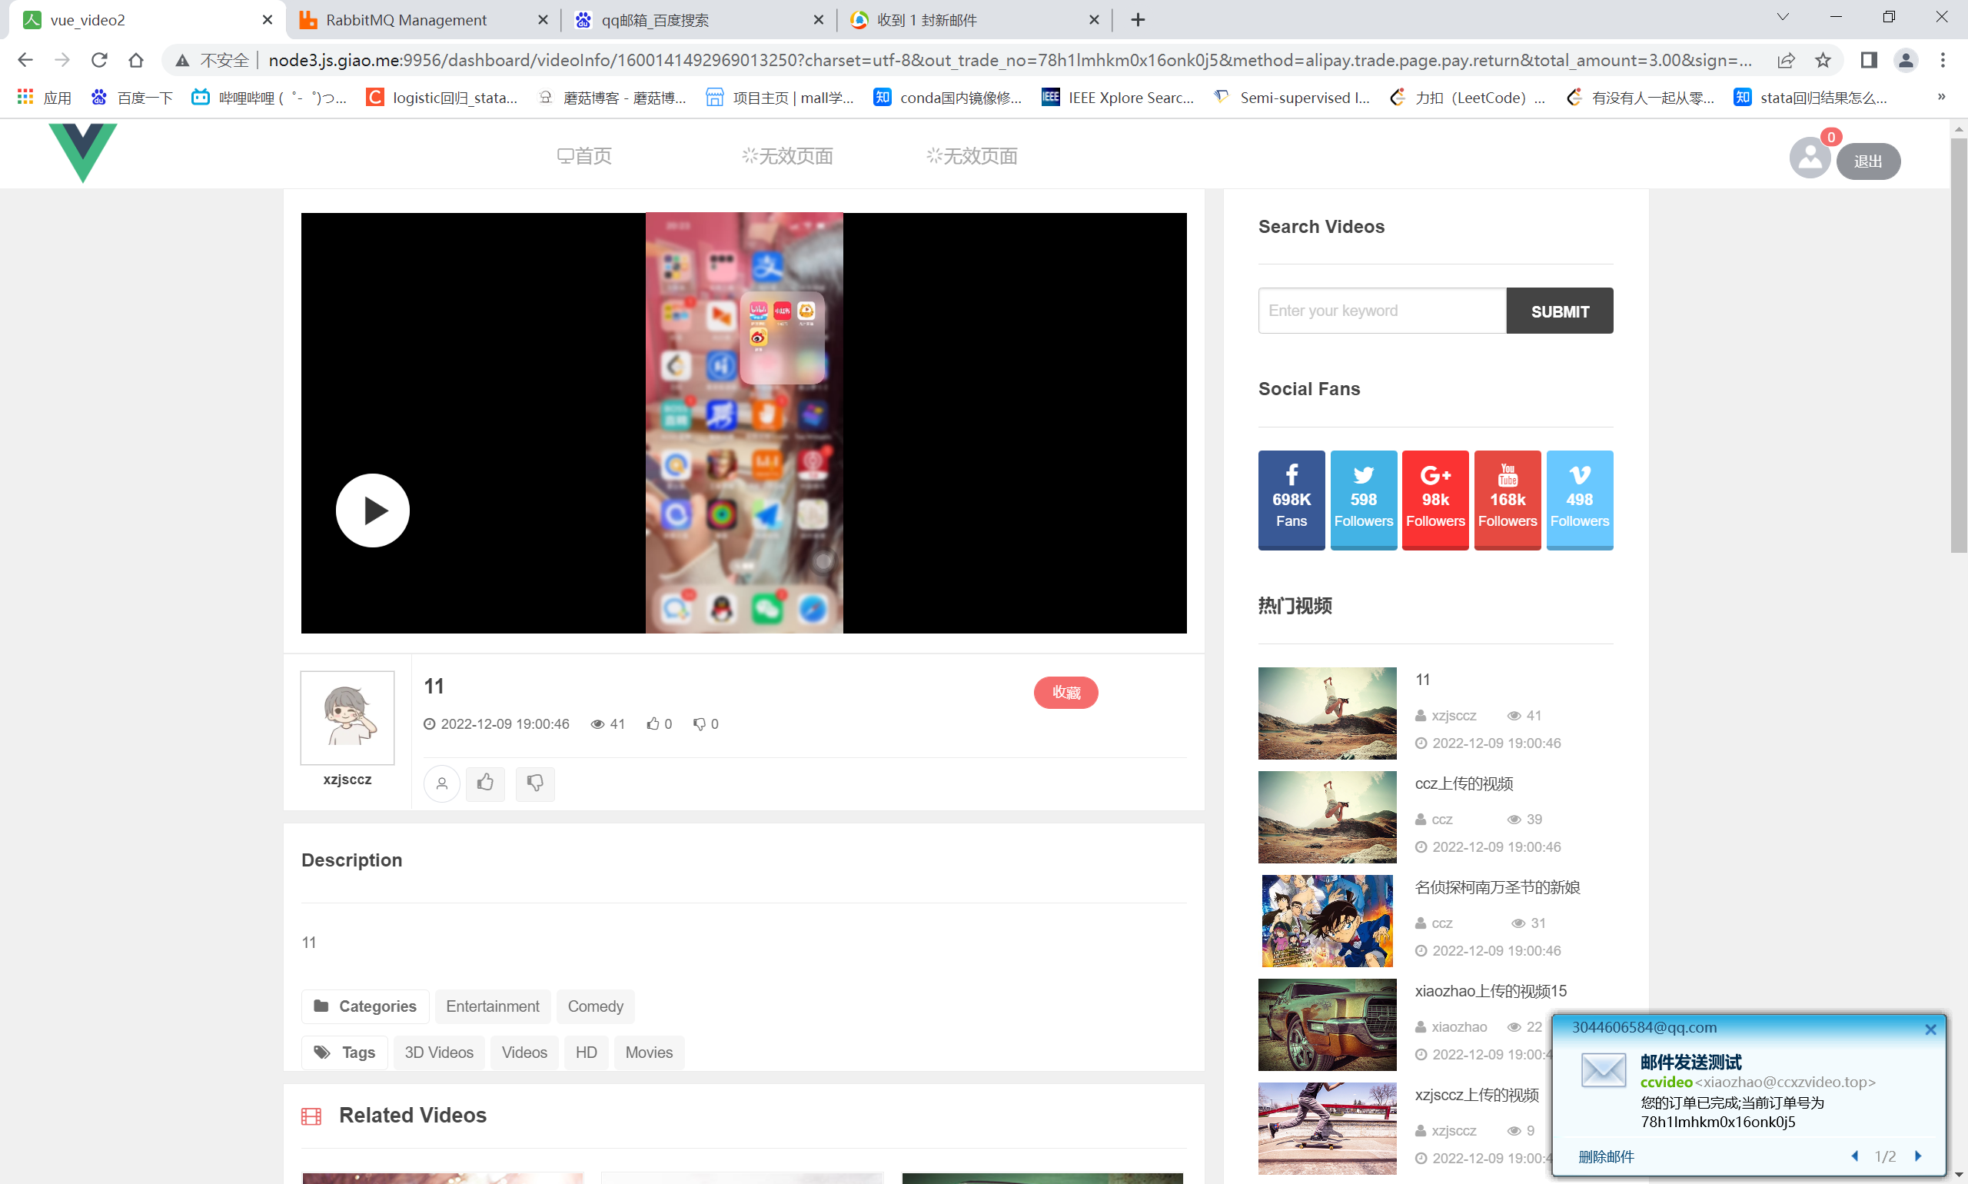Click the thumbs-up like button
The image size is (1968, 1184).
pyautogui.click(x=485, y=783)
